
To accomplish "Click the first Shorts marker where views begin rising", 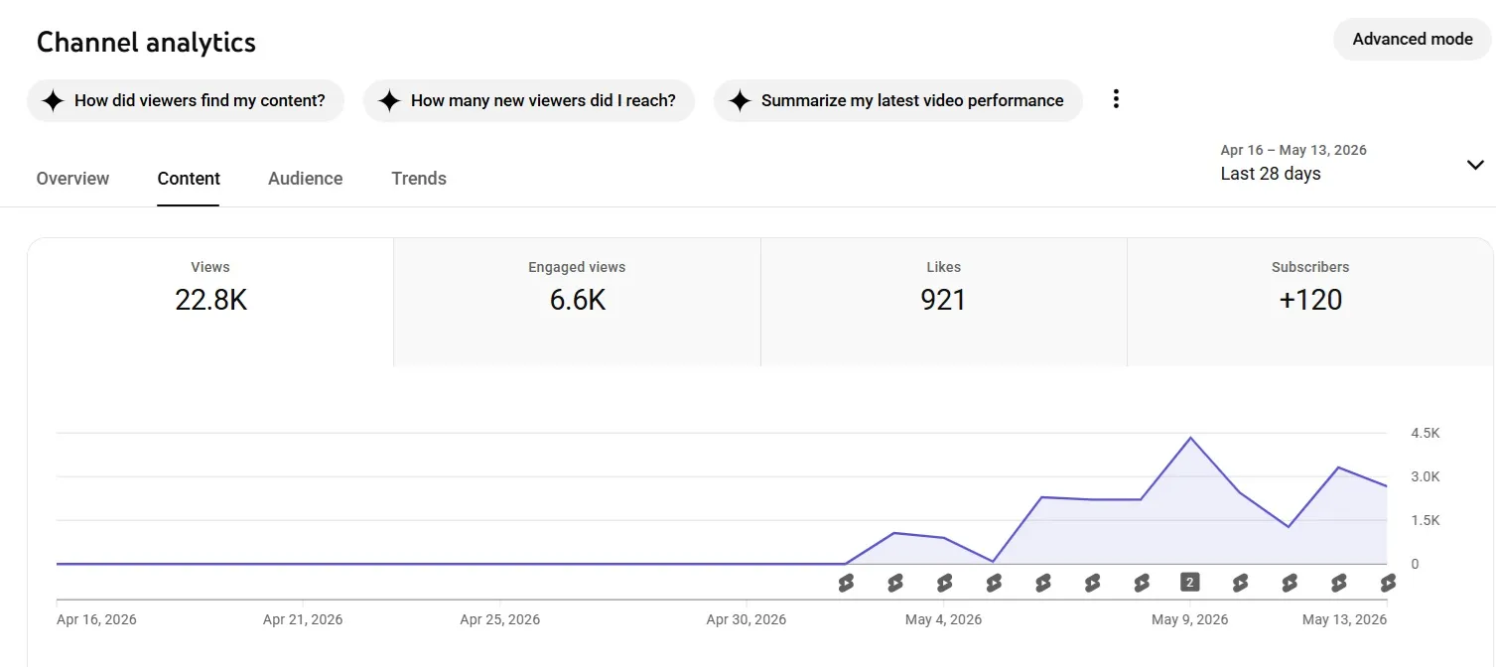I will pyautogui.click(x=846, y=583).
